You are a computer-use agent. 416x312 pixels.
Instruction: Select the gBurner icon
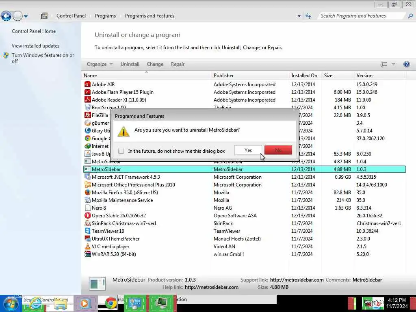[88, 123]
